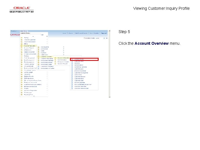
Task: Select Customer Accounts in Accounts Receivable submenu
Action: tap(46, 57)
